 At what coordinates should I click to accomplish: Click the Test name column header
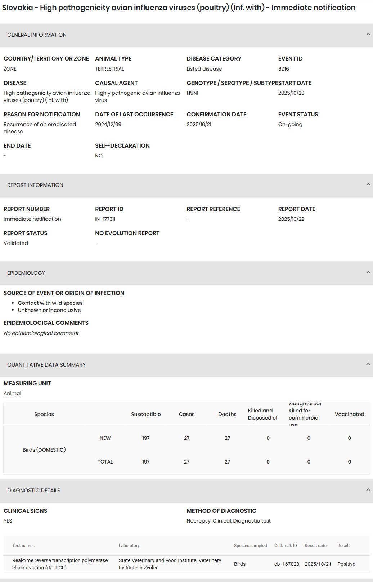pos(22,546)
